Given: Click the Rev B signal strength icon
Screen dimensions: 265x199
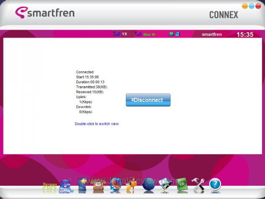Looking at the screenshot, I should 138,34.
